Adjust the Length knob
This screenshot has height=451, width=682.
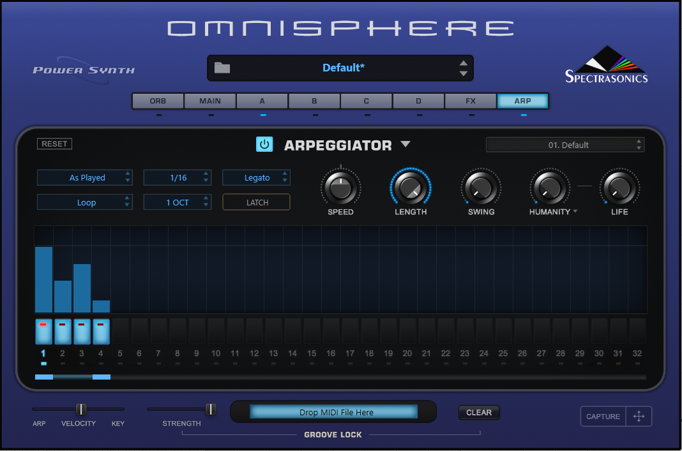[x=410, y=188]
